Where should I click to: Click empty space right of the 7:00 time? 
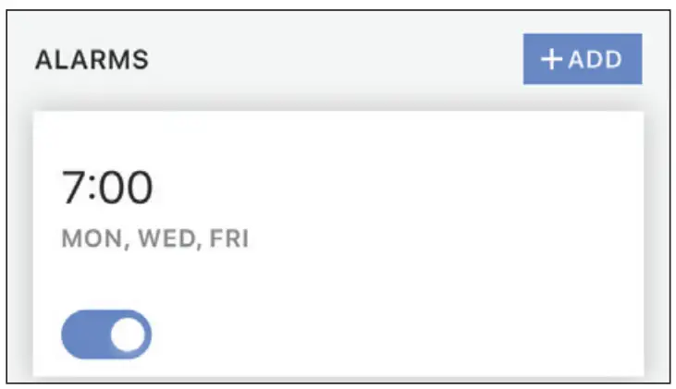tap(388, 188)
